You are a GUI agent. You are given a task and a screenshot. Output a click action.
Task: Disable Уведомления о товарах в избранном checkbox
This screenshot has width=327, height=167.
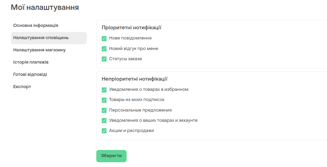(x=104, y=90)
